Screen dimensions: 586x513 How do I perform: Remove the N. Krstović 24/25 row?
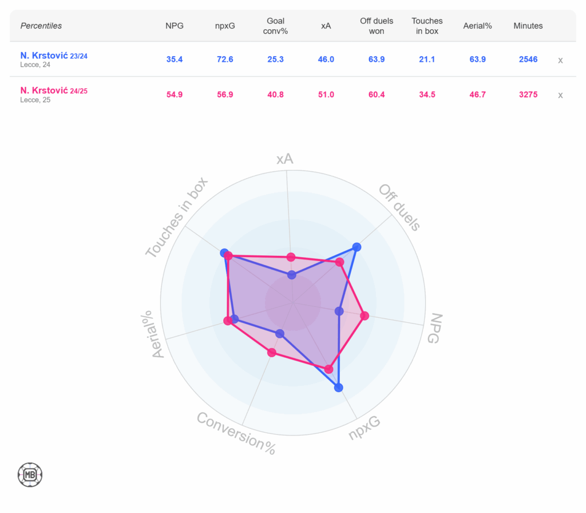pyautogui.click(x=560, y=96)
